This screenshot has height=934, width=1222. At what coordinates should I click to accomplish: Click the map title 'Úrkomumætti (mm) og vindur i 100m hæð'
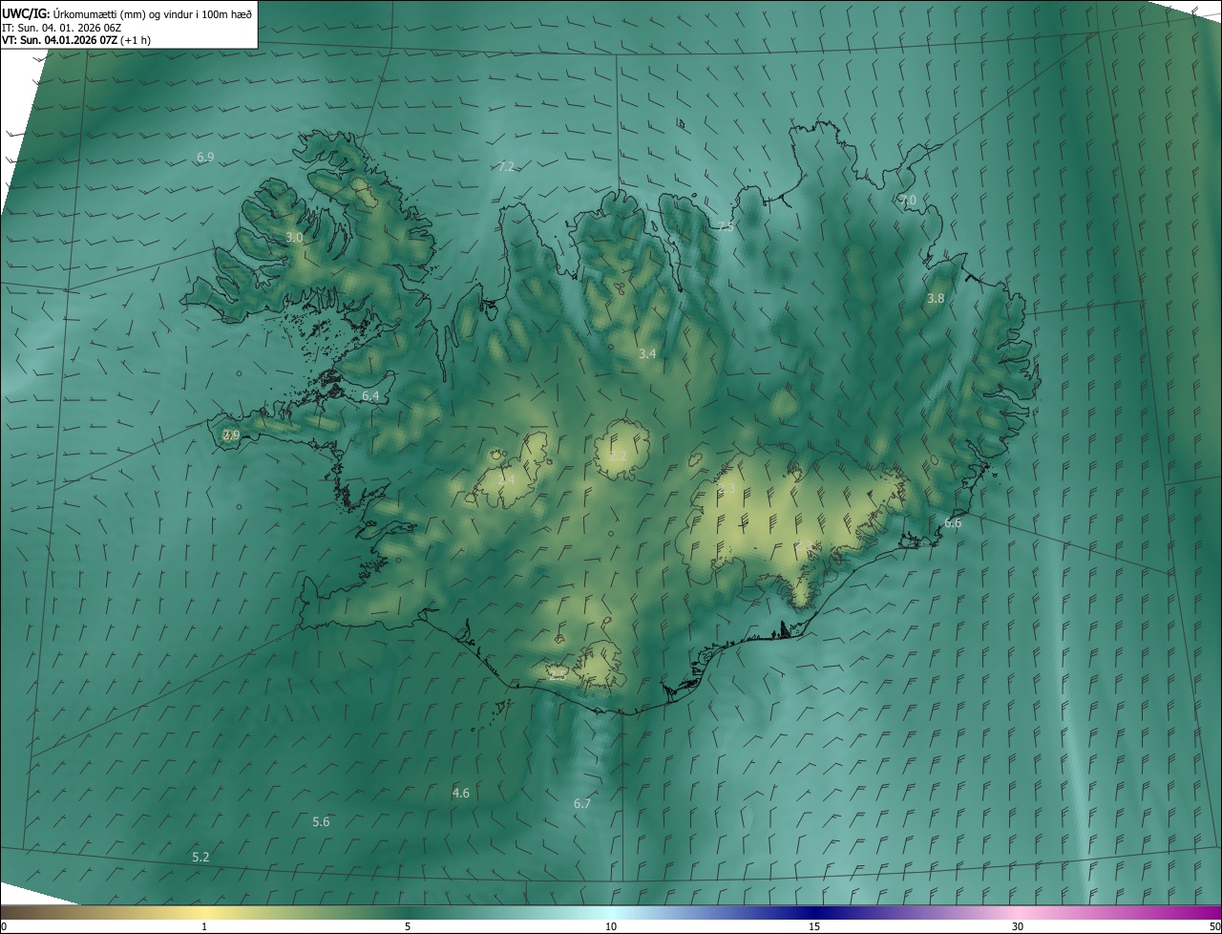click(x=153, y=13)
